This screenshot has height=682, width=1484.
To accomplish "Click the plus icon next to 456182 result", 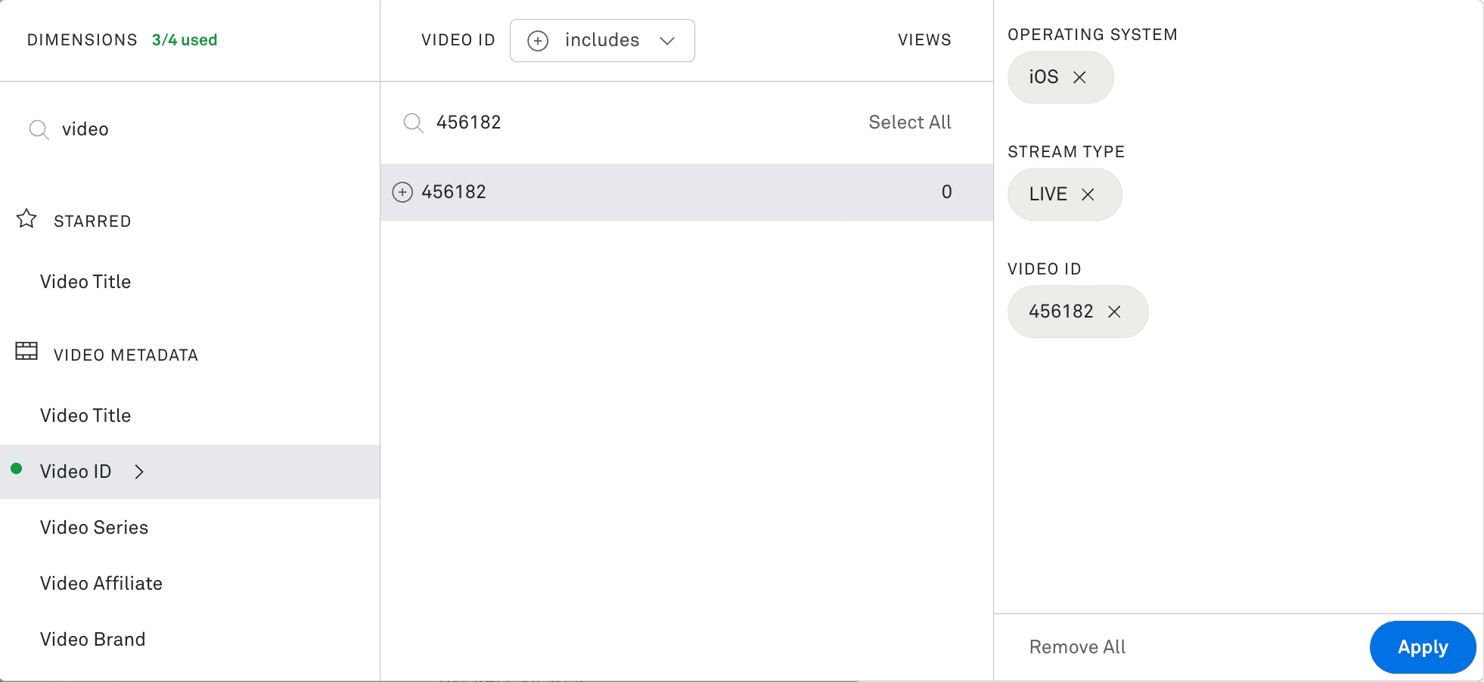I will (402, 192).
